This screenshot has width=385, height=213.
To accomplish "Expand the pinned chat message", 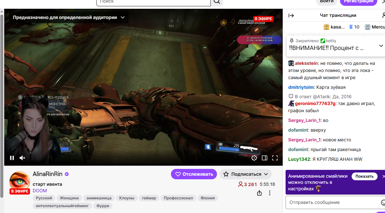I will tap(381, 46).
